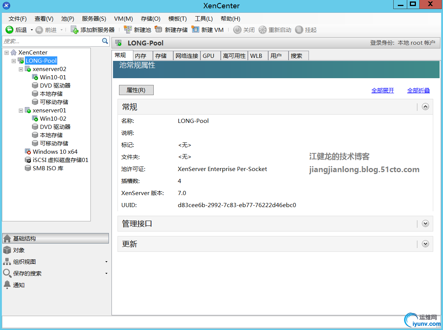This screenshot has width=443, height=330.
Task: Click the XenServer Enterprise Per-Socket license text
Action: pyautogui.click(x=222, y=169)
